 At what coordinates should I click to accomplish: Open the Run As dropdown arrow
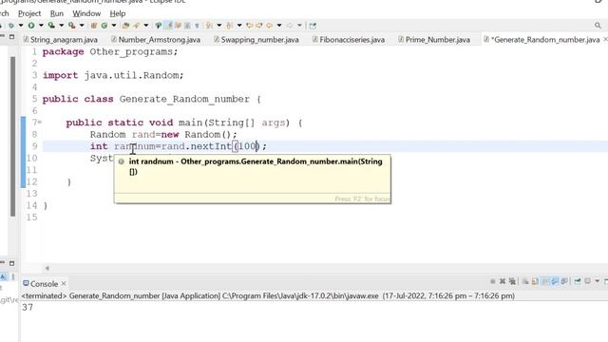(41, 26)
